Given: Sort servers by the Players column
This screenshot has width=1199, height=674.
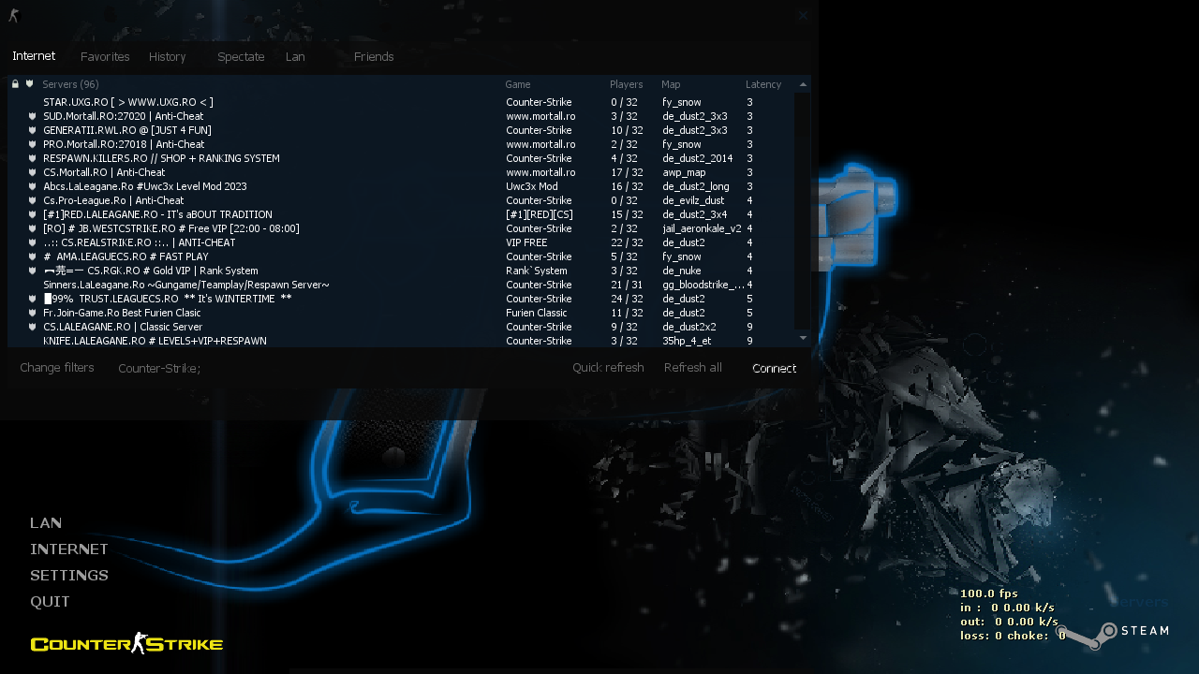Looking at the screenshot, I should 626,84.
